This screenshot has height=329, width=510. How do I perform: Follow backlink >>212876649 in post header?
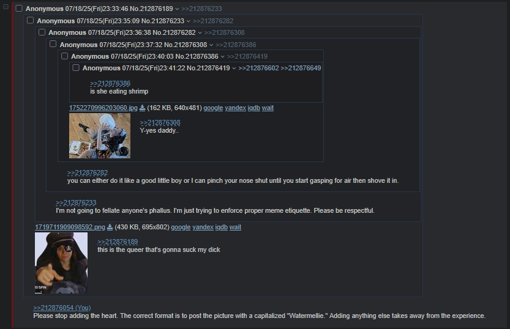coord(301,68)
